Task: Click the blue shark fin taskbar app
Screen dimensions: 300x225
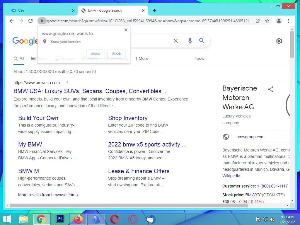Action: tap(96, 219)
